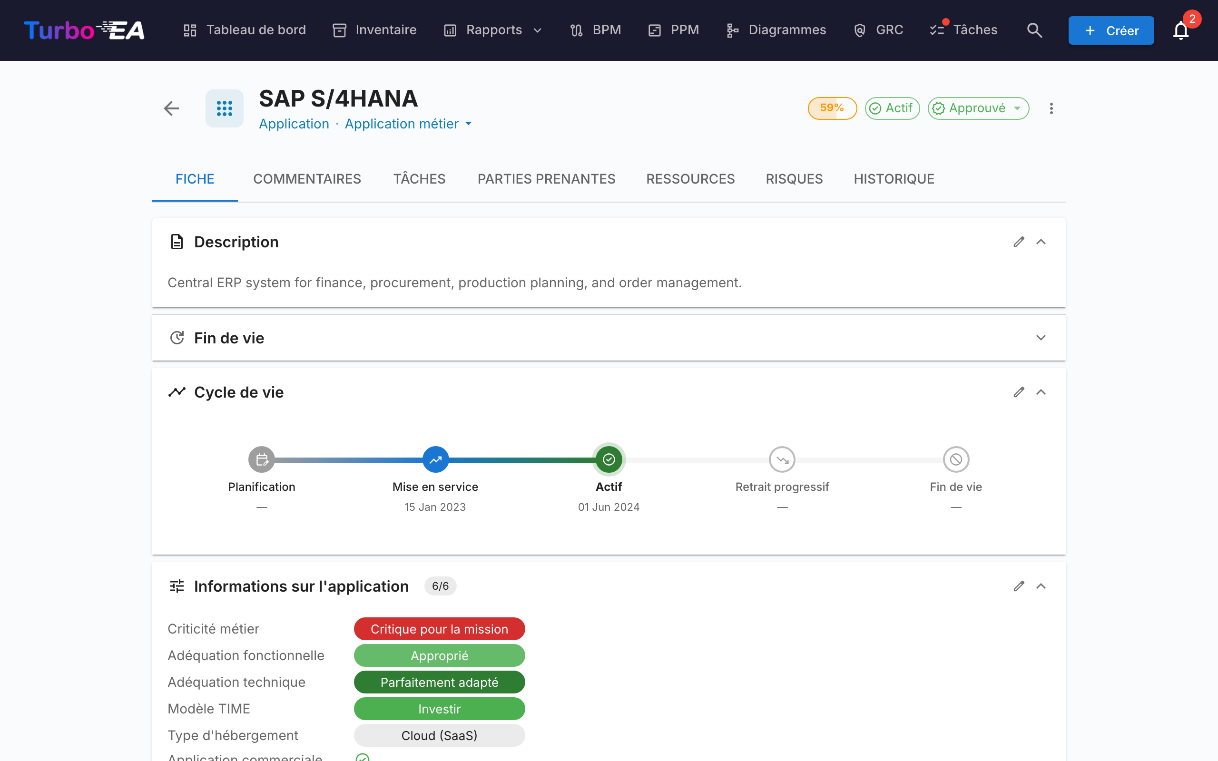
Task: Go to BPM module
Action: point(595,30)
